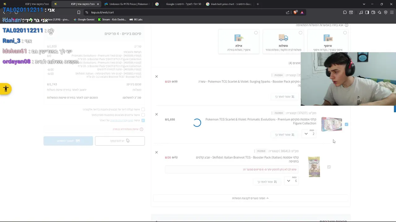Save Skifidol Brainrot item for later

click(267, 182)
